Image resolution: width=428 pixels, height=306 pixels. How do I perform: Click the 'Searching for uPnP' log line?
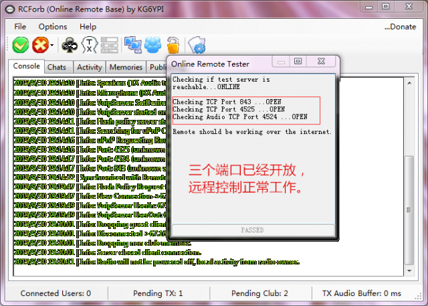pos(90,131)
